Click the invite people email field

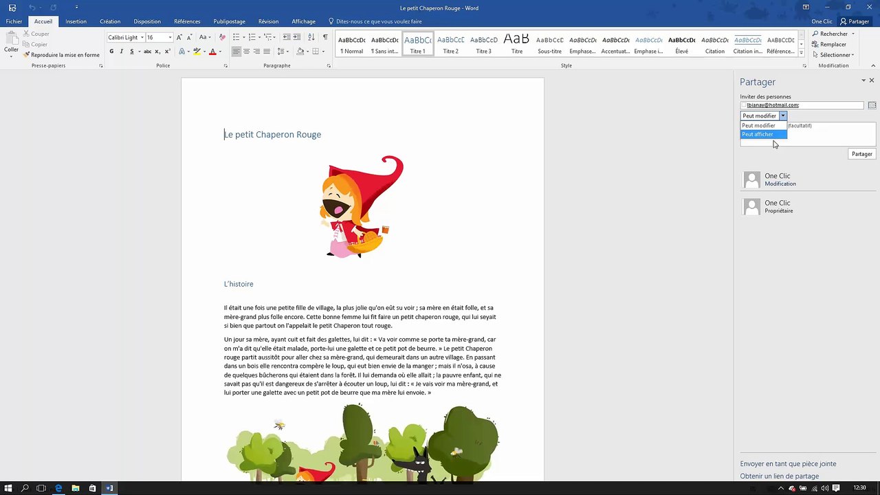coord(802,105)
